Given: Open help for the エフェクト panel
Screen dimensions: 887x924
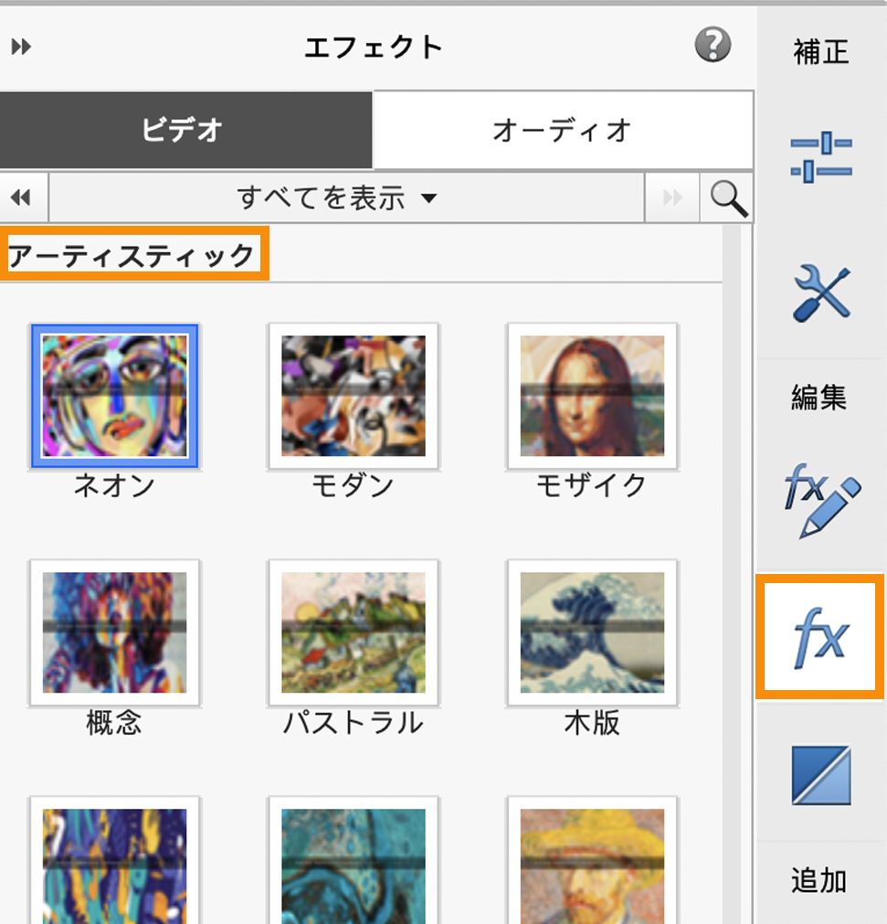Looking at the screenshot, I should 713,44.
